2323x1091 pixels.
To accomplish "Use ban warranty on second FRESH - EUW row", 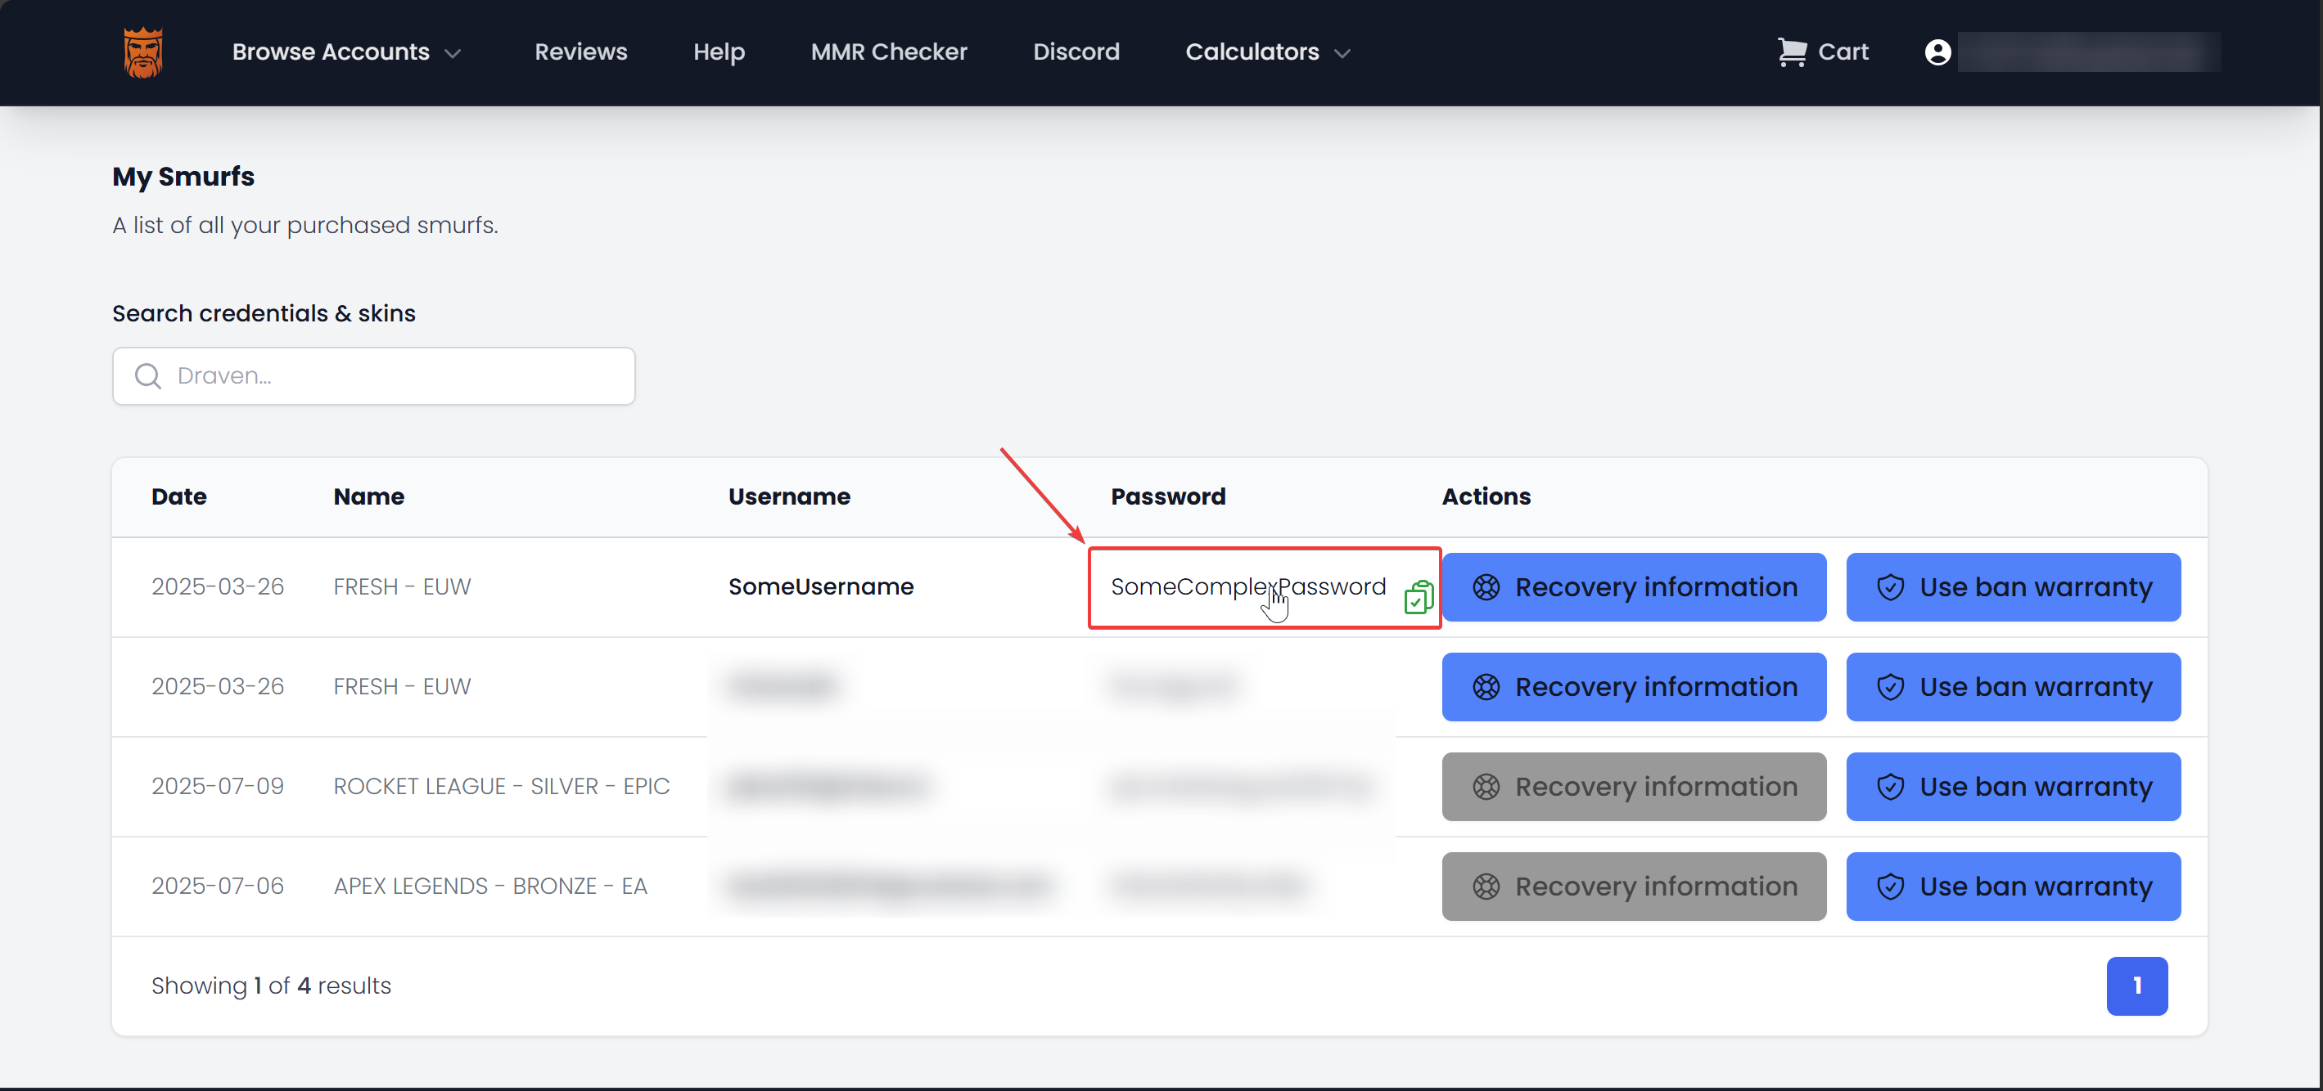I will click(x=2013, y=686).
